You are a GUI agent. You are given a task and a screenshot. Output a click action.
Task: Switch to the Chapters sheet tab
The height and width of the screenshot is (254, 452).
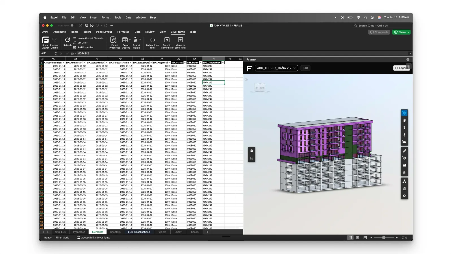pos(115,232)
